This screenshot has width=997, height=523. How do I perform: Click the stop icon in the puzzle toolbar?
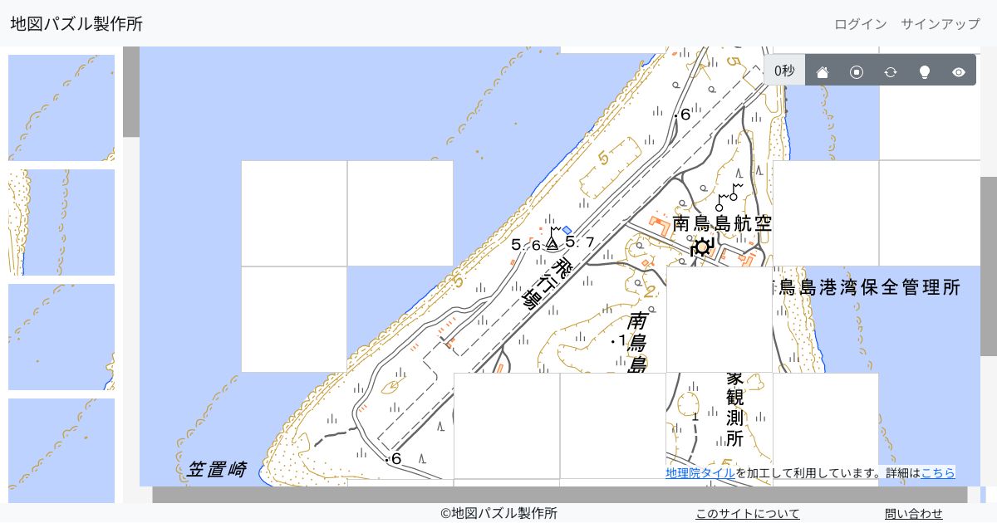tap(857, 71)
